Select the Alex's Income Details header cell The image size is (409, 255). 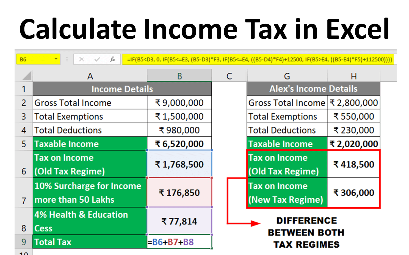click(x=313, y=89)
